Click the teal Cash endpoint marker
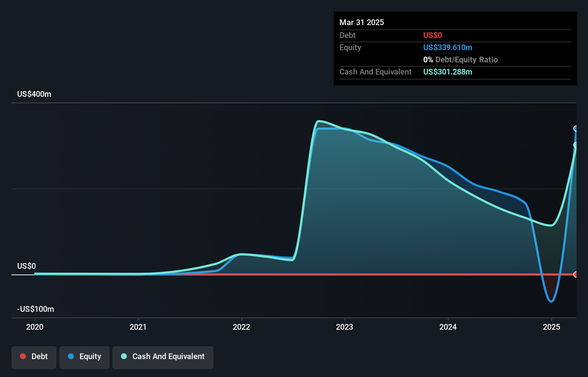 pyautogui.click(x=576, y=145)
